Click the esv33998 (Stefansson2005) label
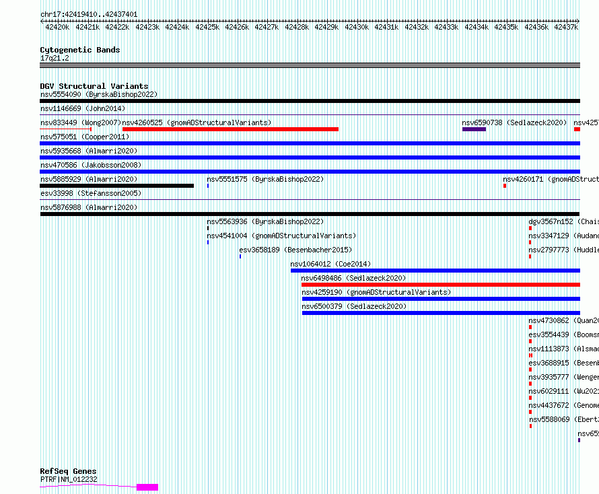 [91, 193]
